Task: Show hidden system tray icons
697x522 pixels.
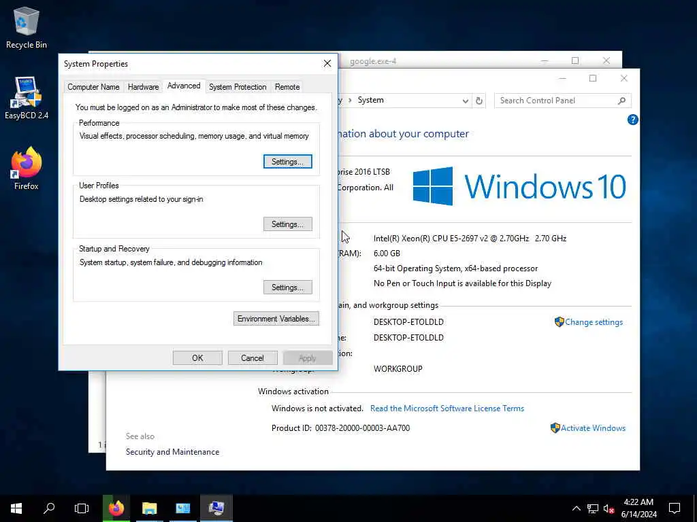Action: pos(576,508)
